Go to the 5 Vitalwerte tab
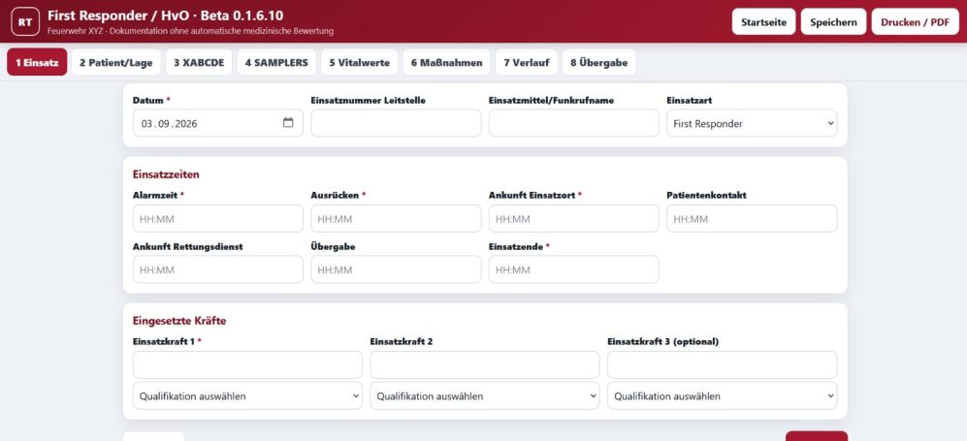The width and height of the screenshot is (967, 441). [x=360, y=62]
